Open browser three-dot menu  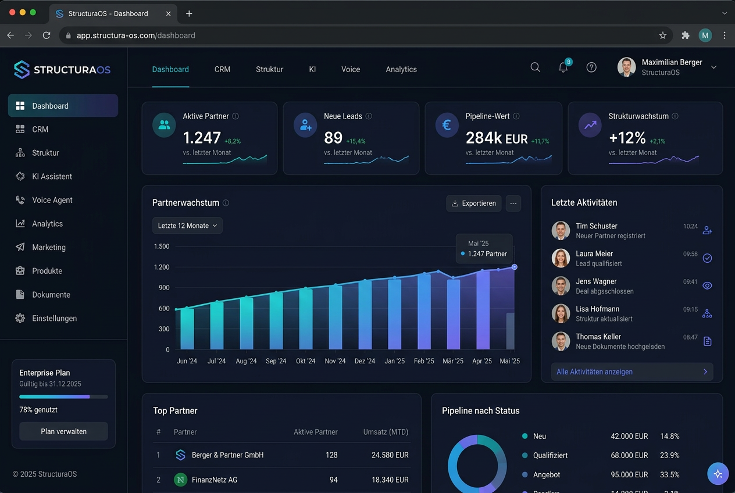point(725,35)
